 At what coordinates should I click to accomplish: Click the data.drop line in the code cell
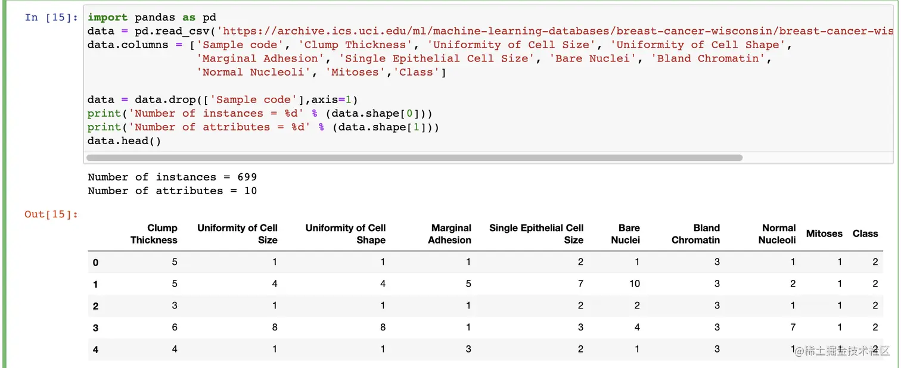pyautogui.click(x=222, y=99)
